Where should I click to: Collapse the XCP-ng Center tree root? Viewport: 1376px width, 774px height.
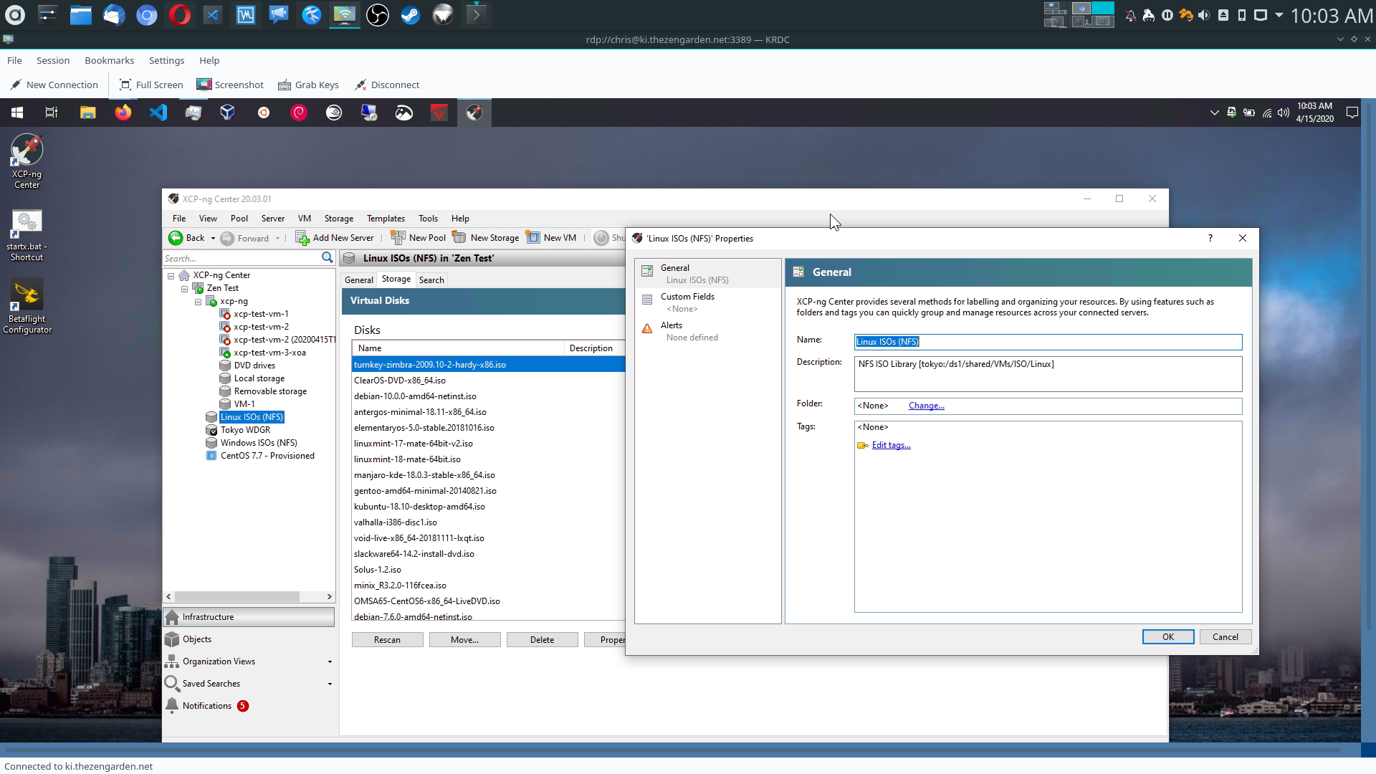(171, 276)
